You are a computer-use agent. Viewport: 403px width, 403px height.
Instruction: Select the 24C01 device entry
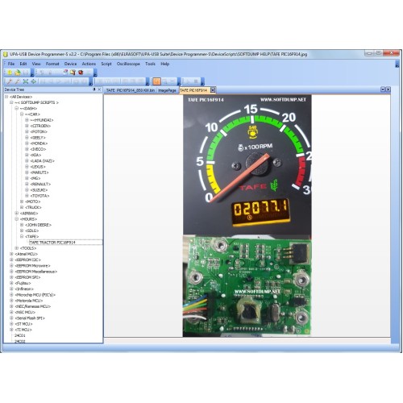pos(20,335)
